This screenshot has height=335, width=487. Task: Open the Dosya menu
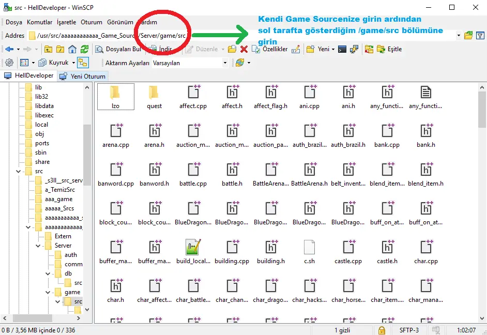pos(14,22)
